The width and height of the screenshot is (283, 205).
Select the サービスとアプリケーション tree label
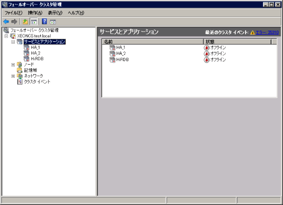coord(45,42)
